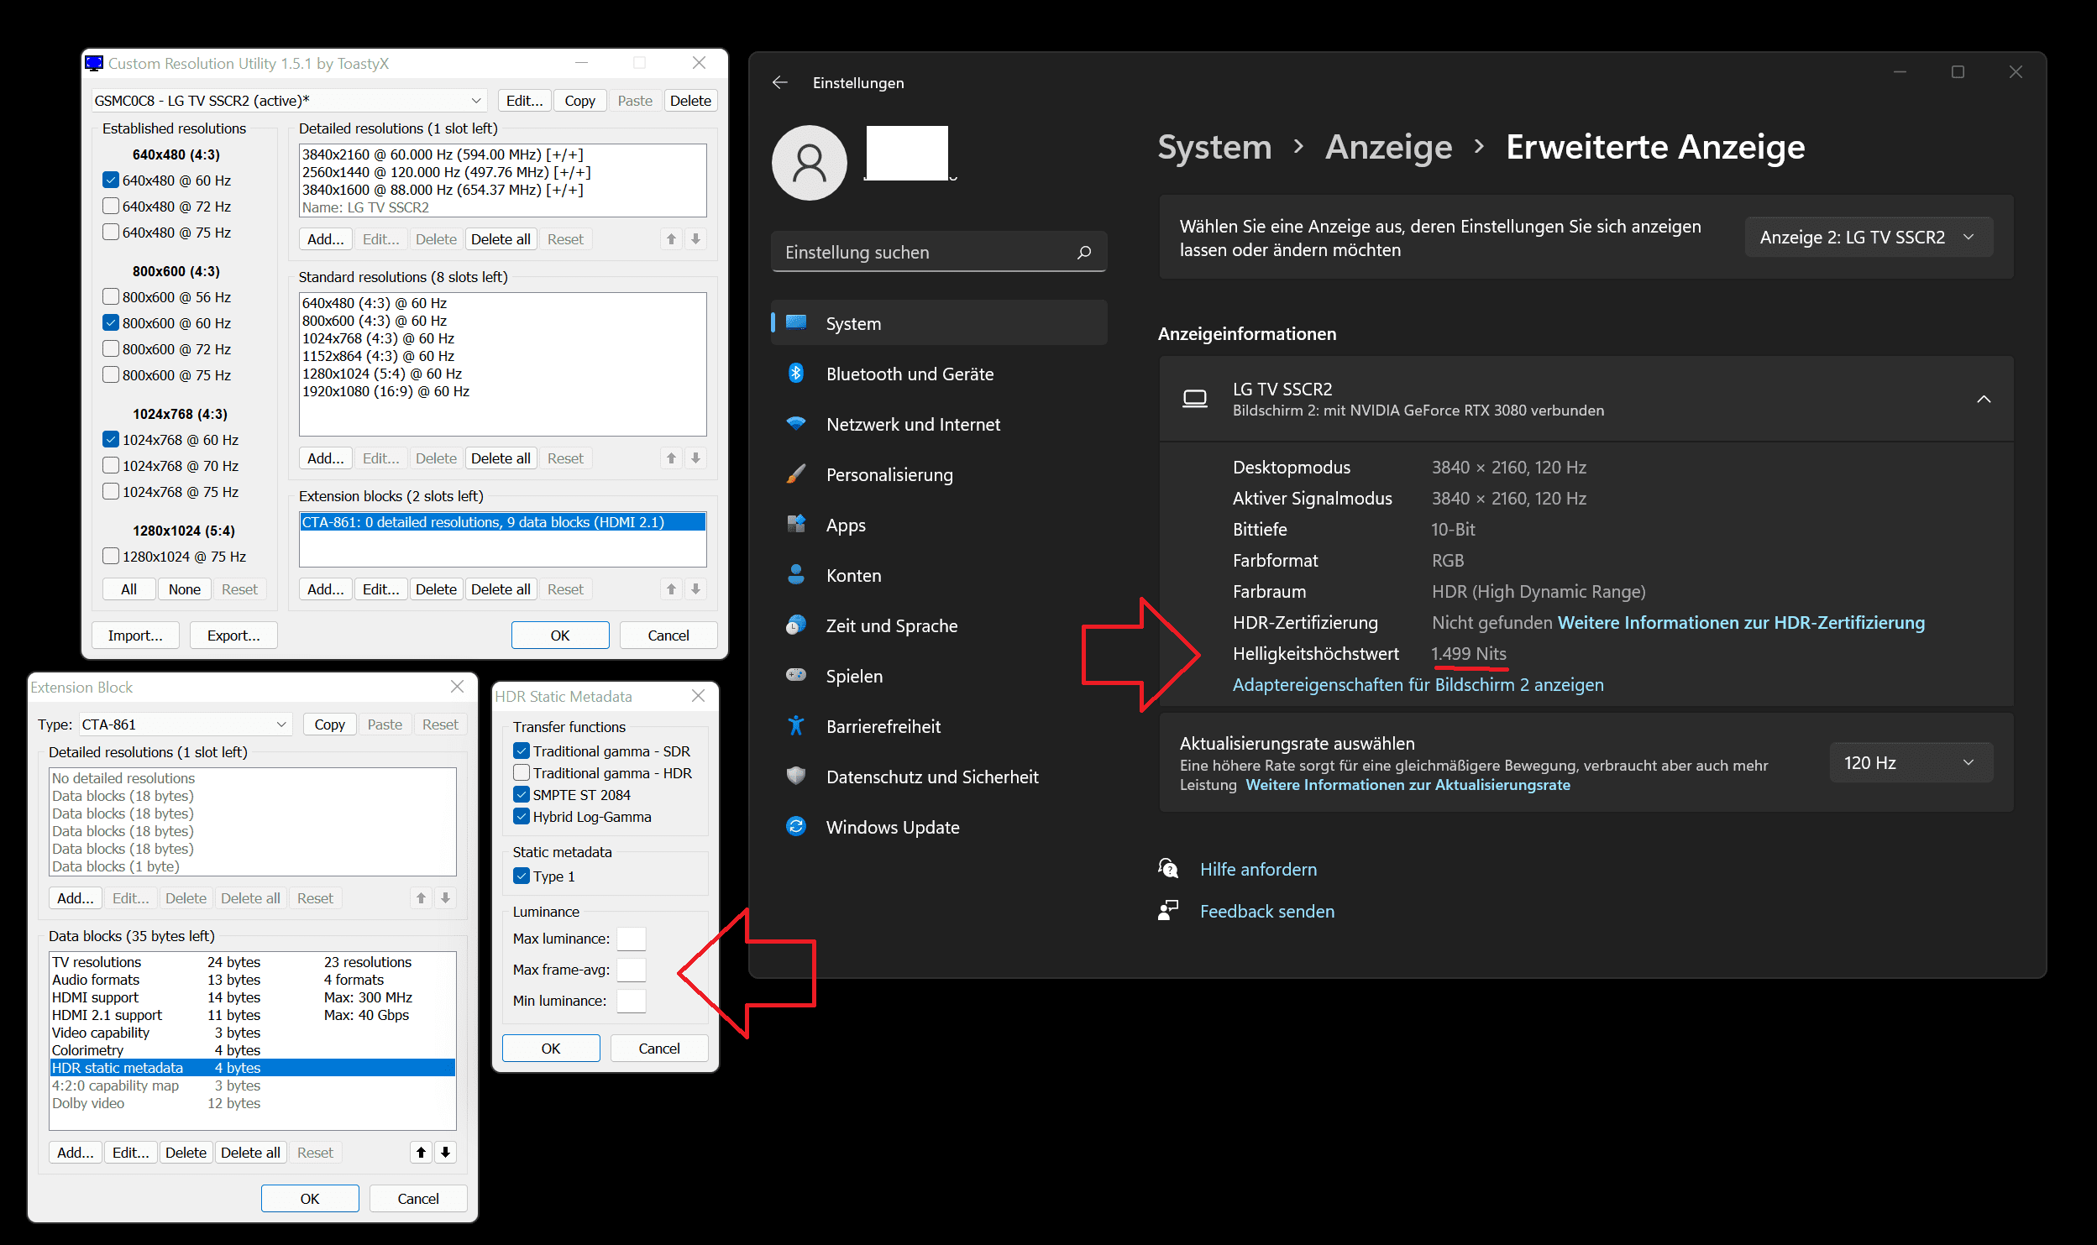2097x1245 pixels.
Task: Click the Min luminance field
Action: (x=632, y=1001)
